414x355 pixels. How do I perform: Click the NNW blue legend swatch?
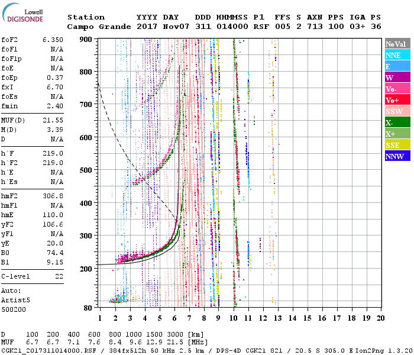tap(397, 156)
